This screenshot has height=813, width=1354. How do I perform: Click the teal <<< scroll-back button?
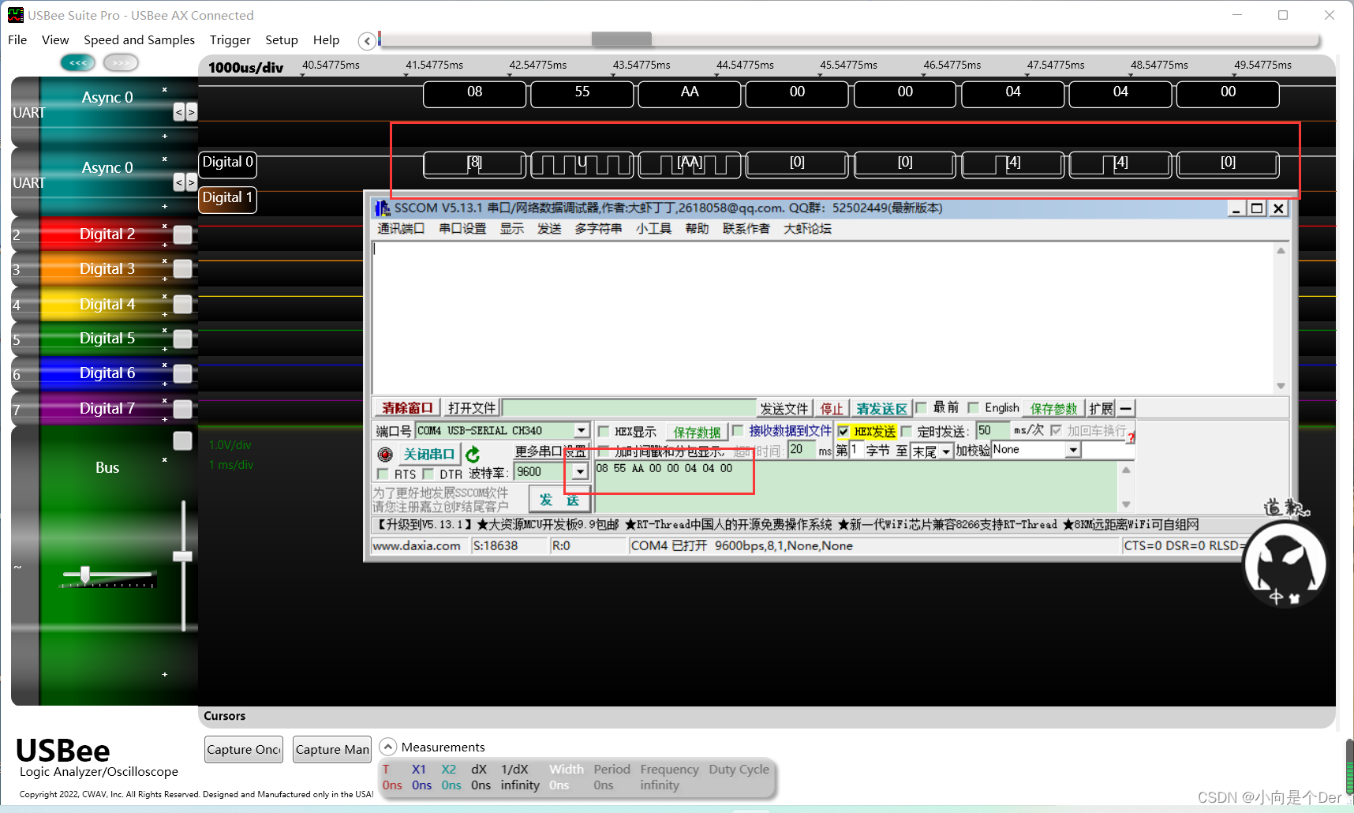tap(77, 62)
